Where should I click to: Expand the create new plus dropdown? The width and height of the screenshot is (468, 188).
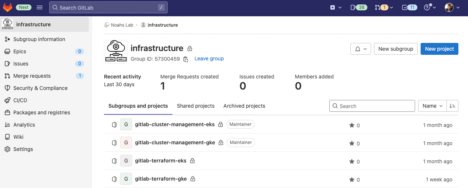click(336, 7)
